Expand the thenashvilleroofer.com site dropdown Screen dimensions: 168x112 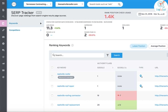click(x=70, y=4)
